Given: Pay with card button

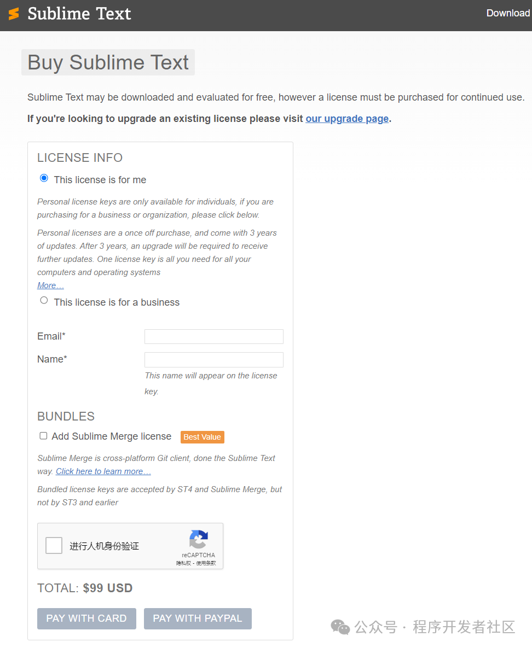Looking at the screenshot, I should (86, 618).
